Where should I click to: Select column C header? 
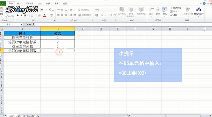pos(83,29)
